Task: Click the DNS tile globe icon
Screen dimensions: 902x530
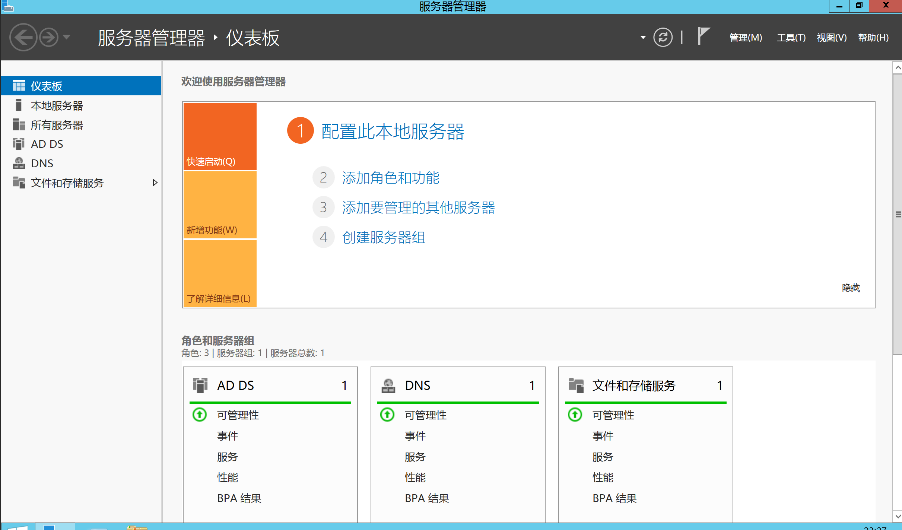Action: pyautogui.click(x=388, y=385)
